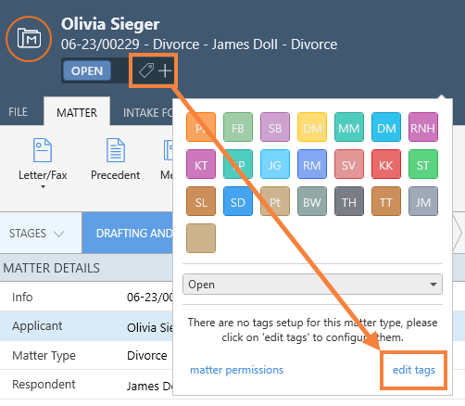The image size is (465, 406).
Task: Select the purple RNH tag
Action: click(x=423, y=127)
